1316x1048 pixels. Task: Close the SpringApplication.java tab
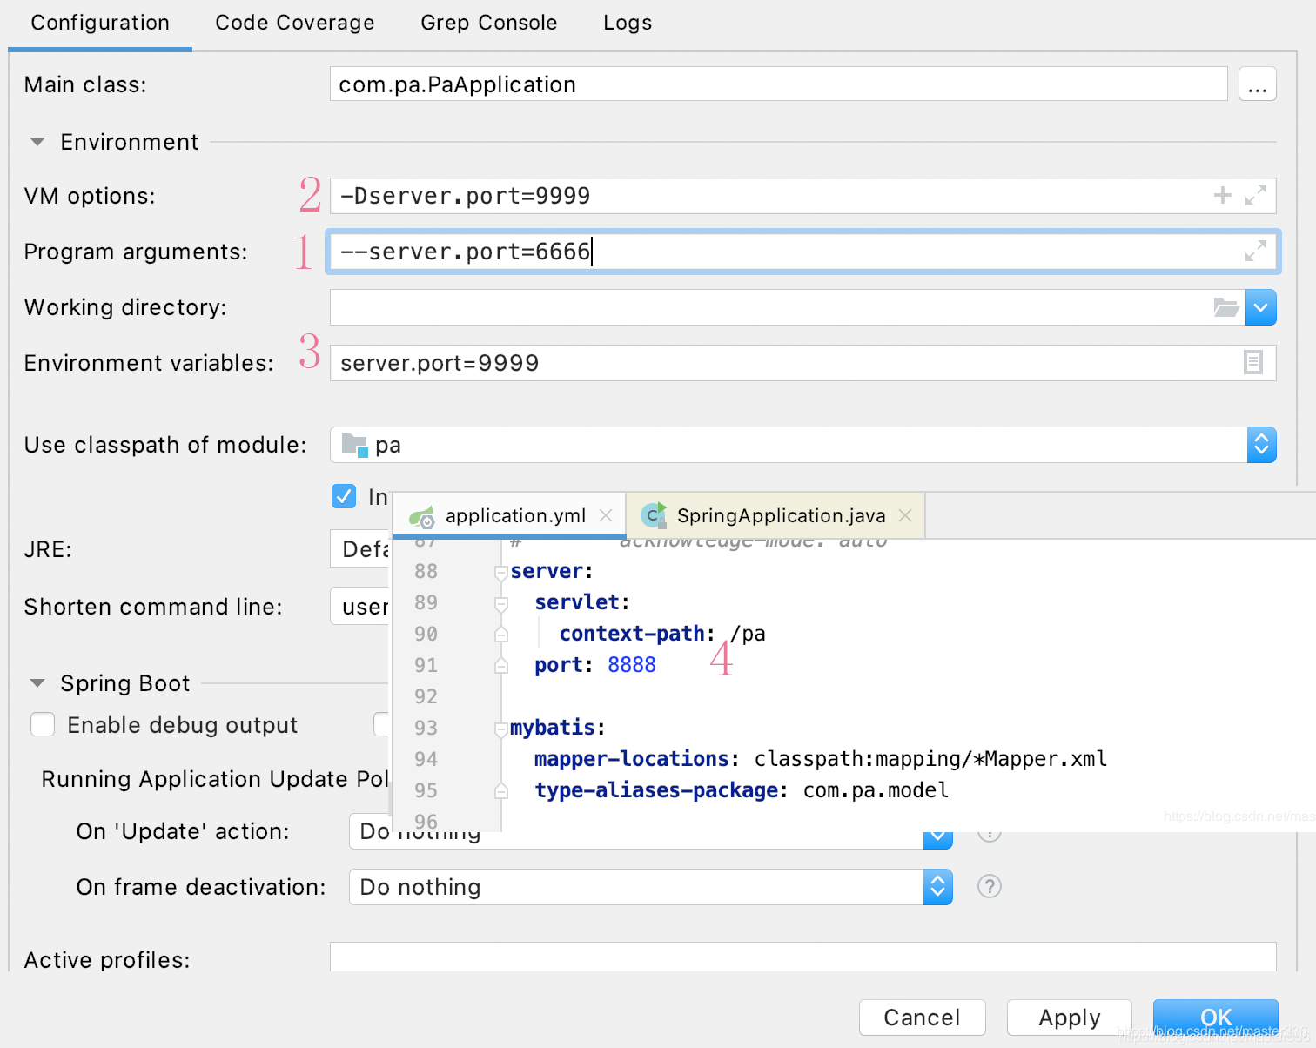pyautogui.click(x=905, y=515)
